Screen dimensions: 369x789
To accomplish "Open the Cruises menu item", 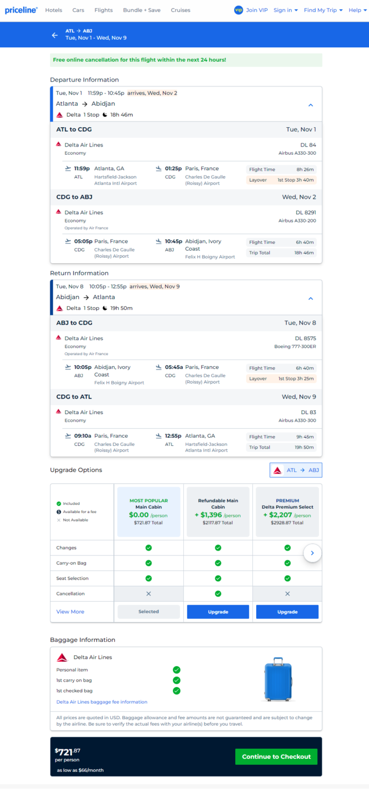I will [x=181, y=10].
